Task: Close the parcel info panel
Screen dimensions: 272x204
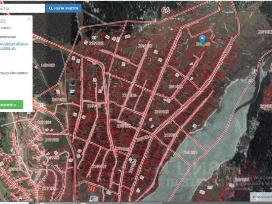Action: (x=29, y=19)
